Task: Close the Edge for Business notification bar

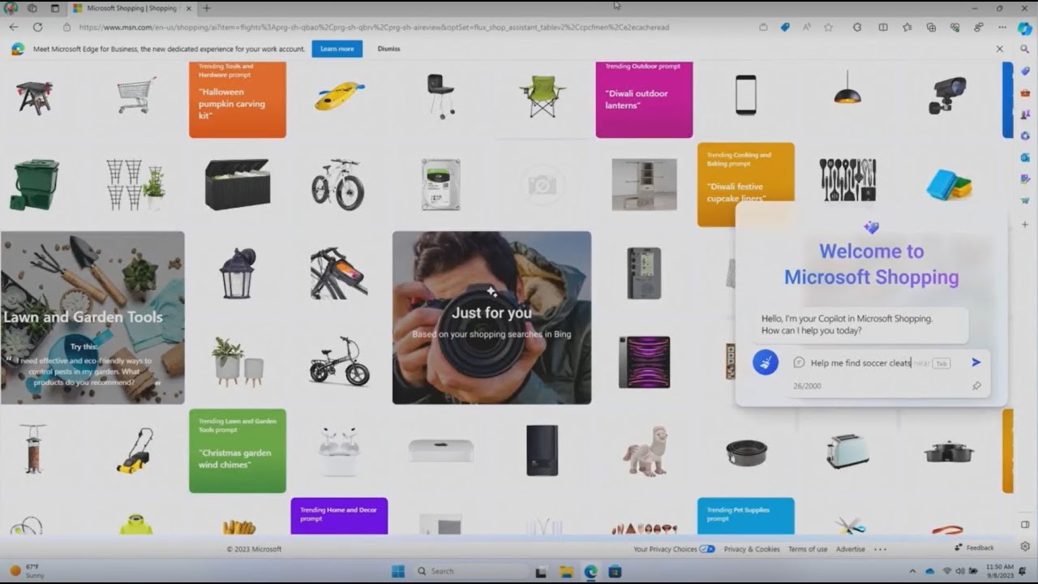Action: [x=999, y=49]
